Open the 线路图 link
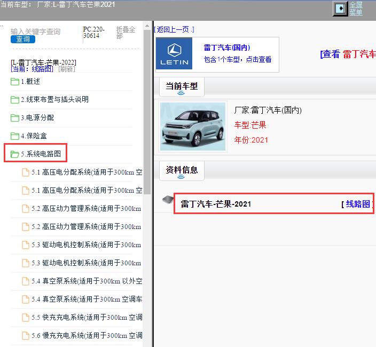The image size is (376, 347). click(x=358, y=204)
